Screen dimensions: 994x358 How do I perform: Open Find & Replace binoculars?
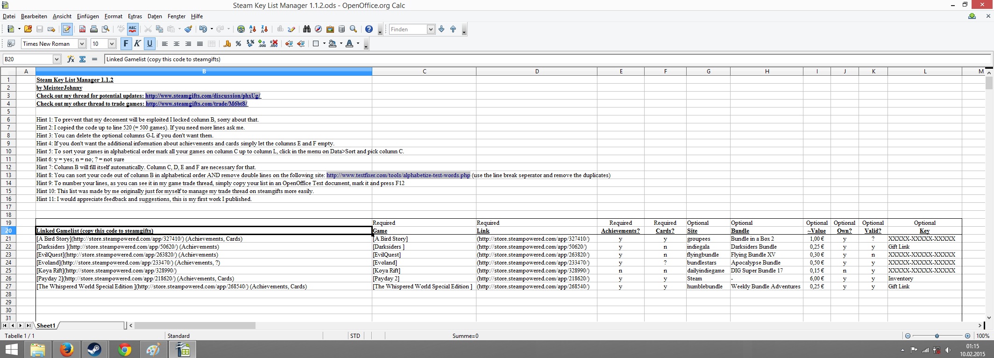click(x=306, y=29)
